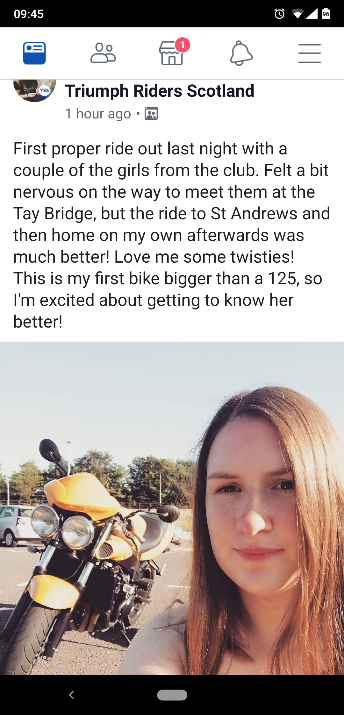The width and height of the screenshot is (344, 715).
Task: Open the Triumph Riders Scotland group name
Action: coord(160,91)
